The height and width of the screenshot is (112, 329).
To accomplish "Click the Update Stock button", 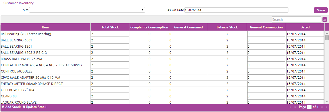I will 34,107.
